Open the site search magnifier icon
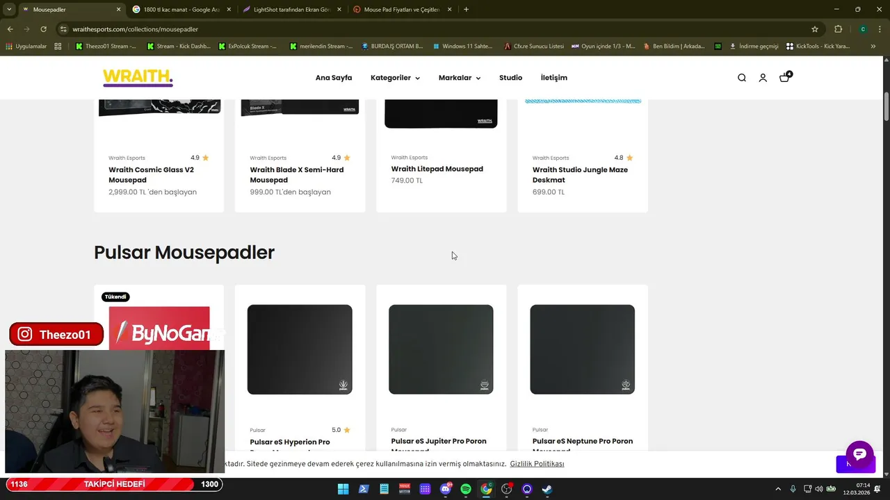This screenshot has width=890, height=500. click(742, 78)
